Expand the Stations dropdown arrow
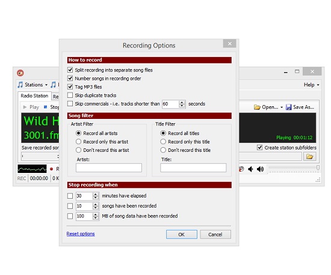Viewport: 331px width, 275px height. click(x=46, y=85)
